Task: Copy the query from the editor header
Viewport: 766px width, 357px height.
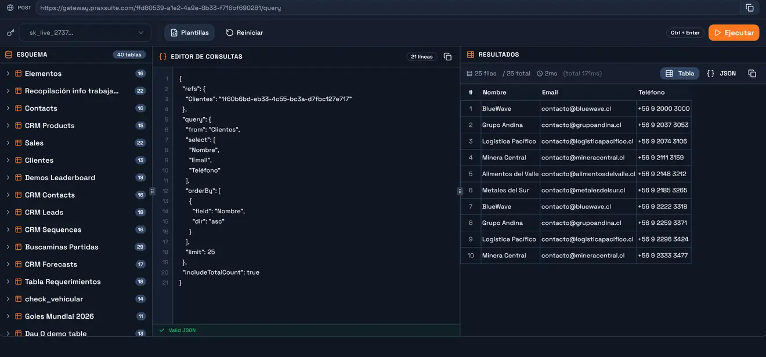Action: coord(447,57)
